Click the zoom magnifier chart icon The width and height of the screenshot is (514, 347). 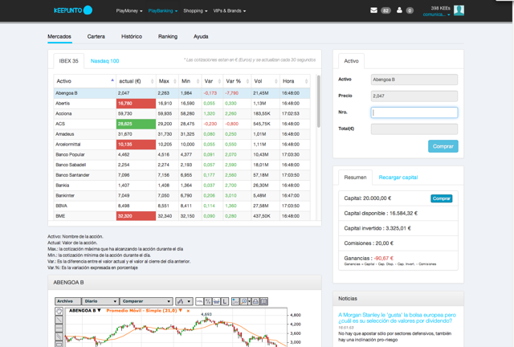pyautogui.click(x=243, y=301)
